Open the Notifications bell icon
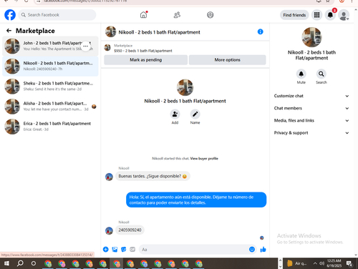The width and height of the screenshot is (358, 269). click(x=330, y=15)
